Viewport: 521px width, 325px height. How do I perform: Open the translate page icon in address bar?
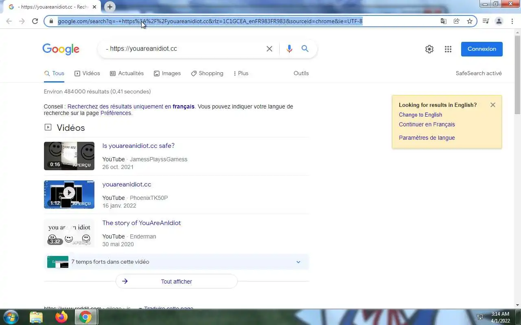(x=444, y=21)
